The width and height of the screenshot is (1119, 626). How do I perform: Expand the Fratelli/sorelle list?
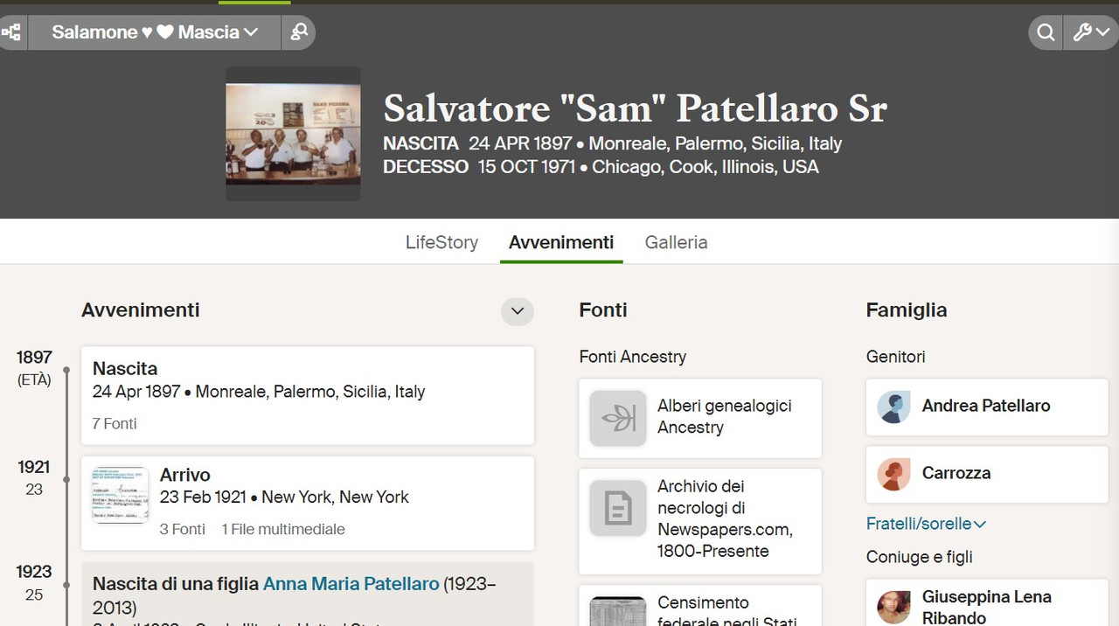click(926, 524)
